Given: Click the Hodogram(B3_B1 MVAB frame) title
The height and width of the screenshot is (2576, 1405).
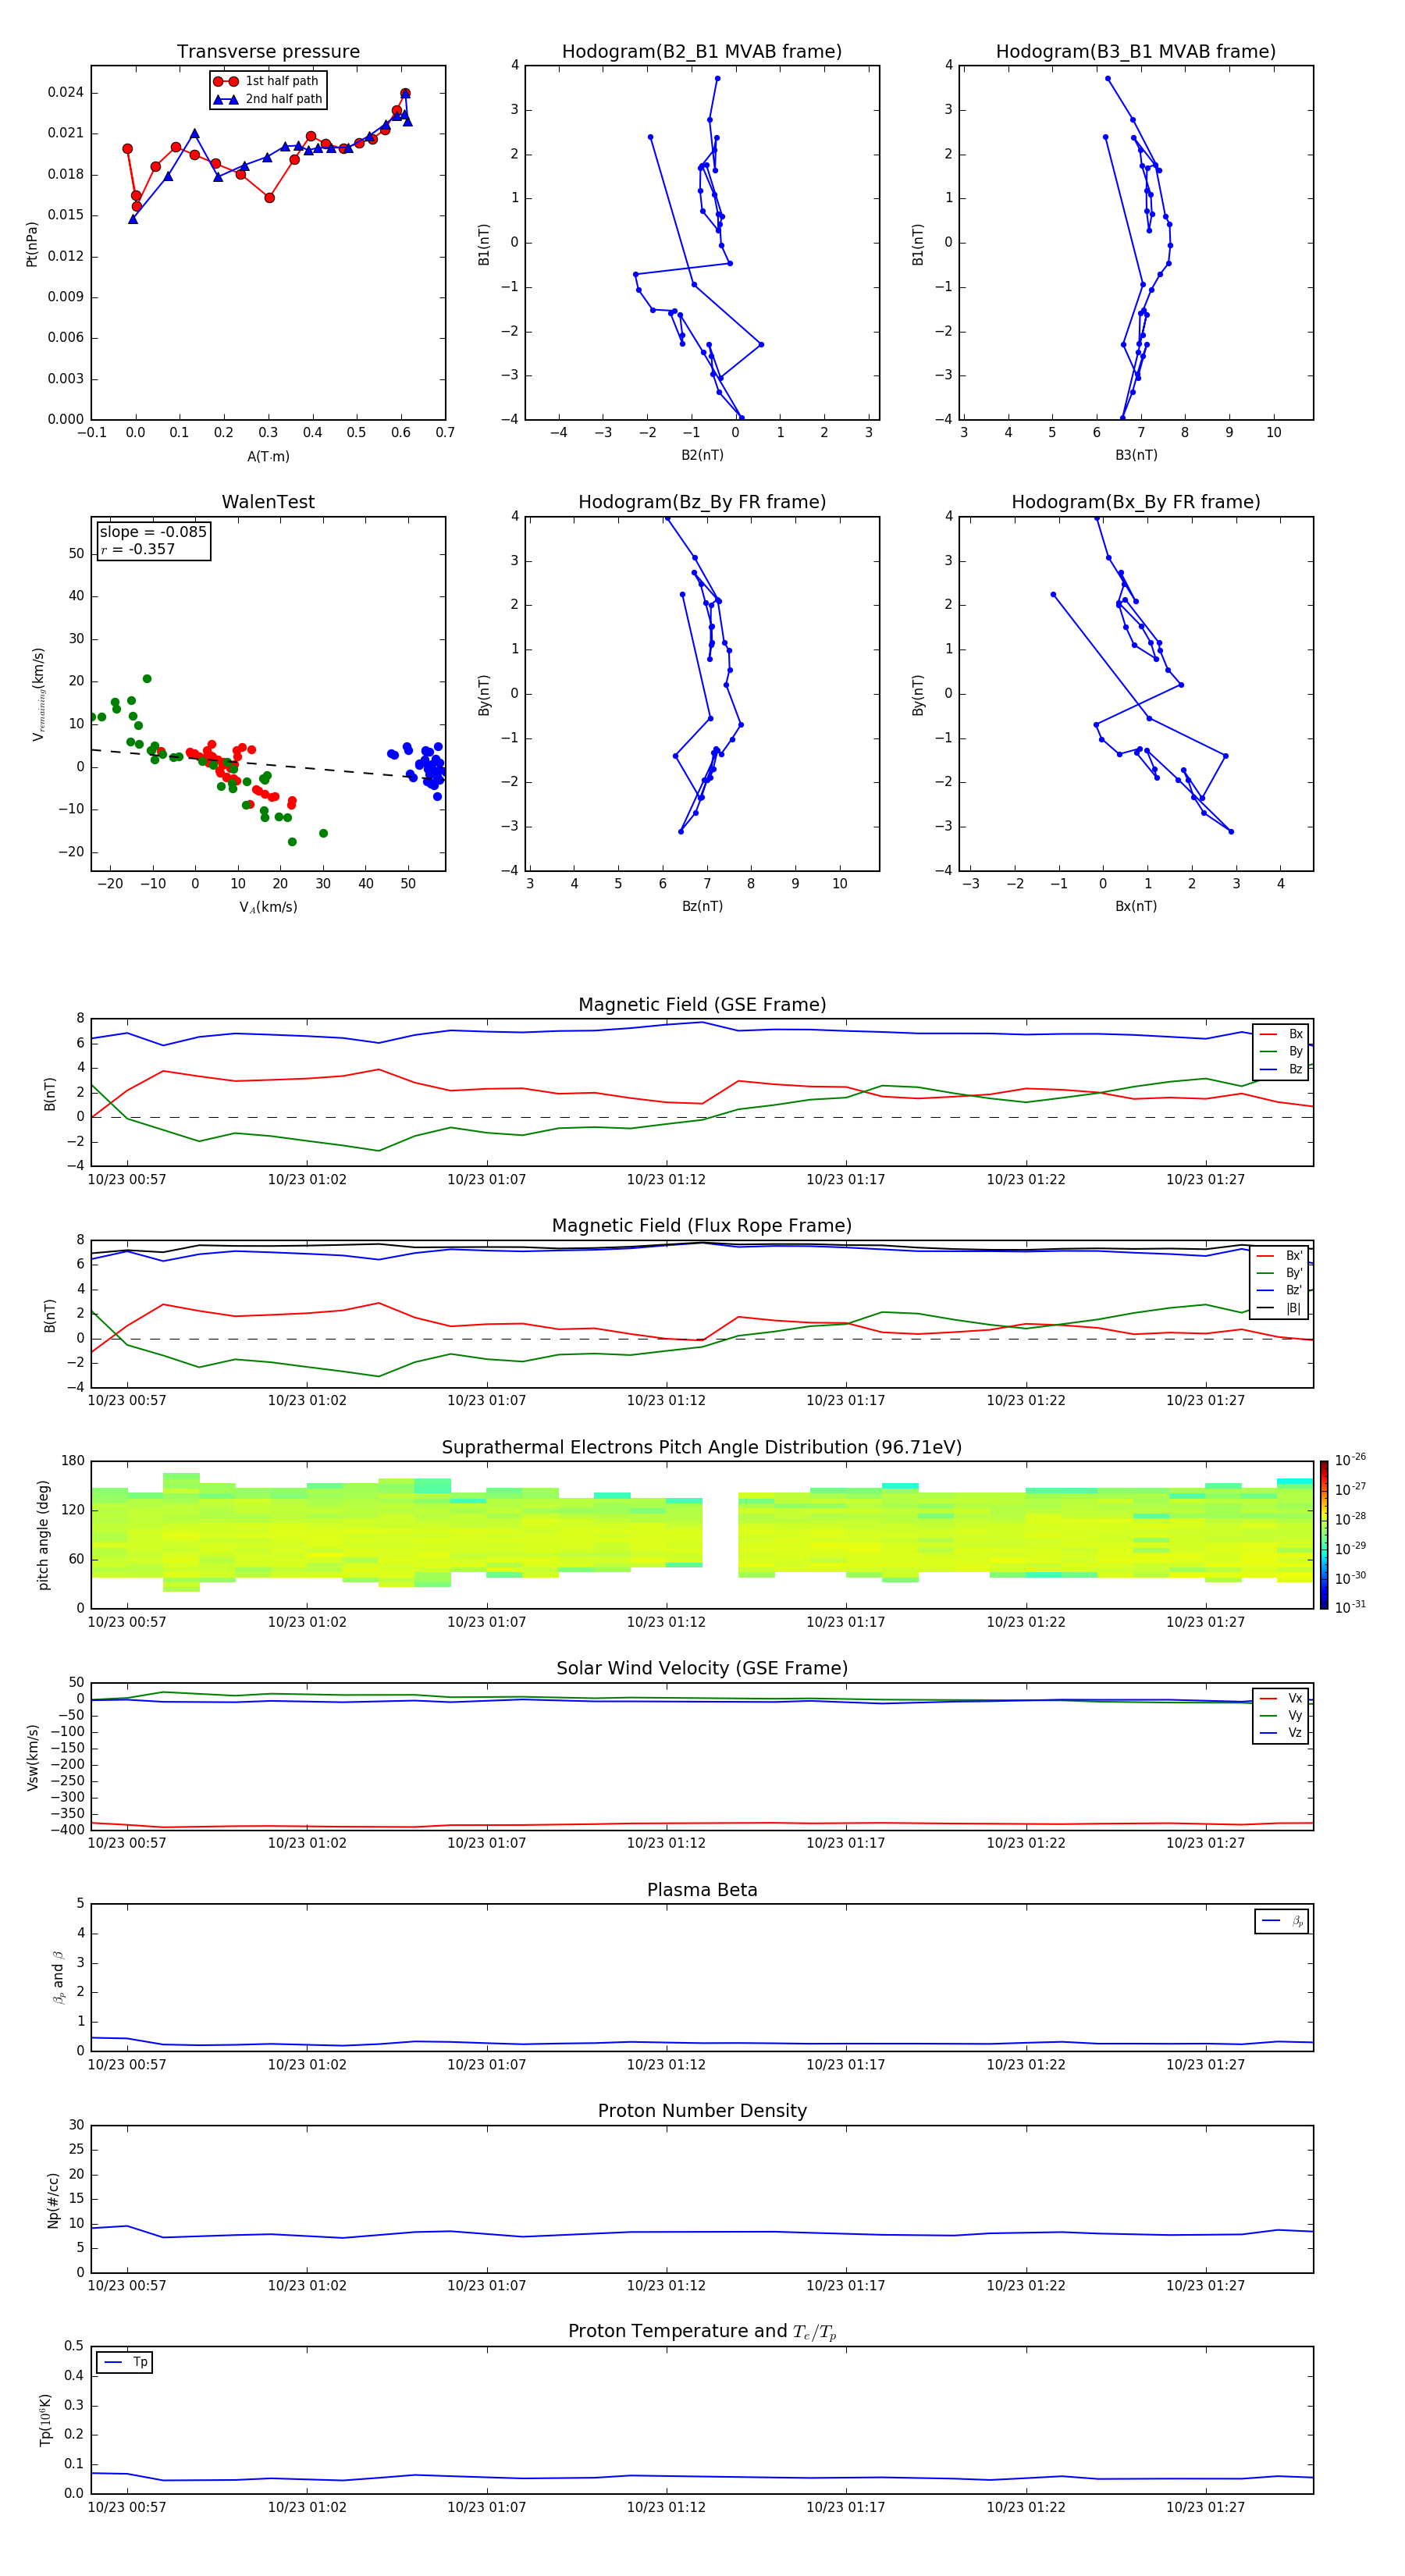Looking at the screenshot, I should click(1136, 51).
